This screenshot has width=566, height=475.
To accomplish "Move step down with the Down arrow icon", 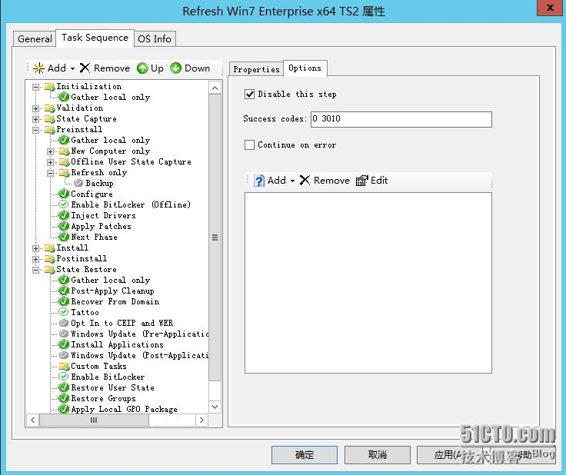I will (x=175, y=68).
